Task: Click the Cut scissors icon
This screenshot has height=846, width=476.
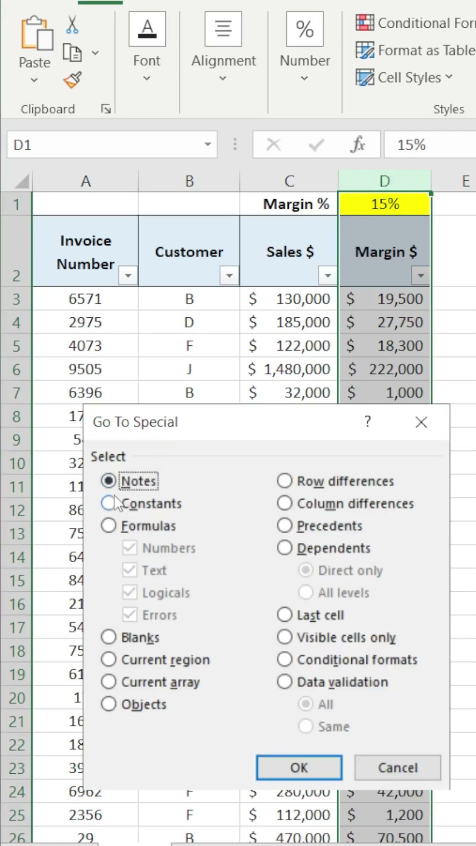Action: point(72,25)
